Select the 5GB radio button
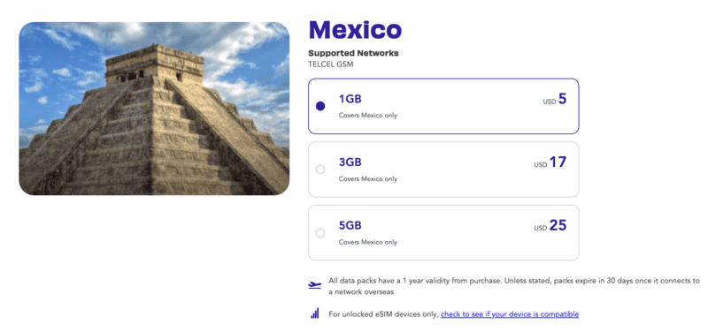The height and width of the screenshot is (332, 708). click(x=320, y=233)
